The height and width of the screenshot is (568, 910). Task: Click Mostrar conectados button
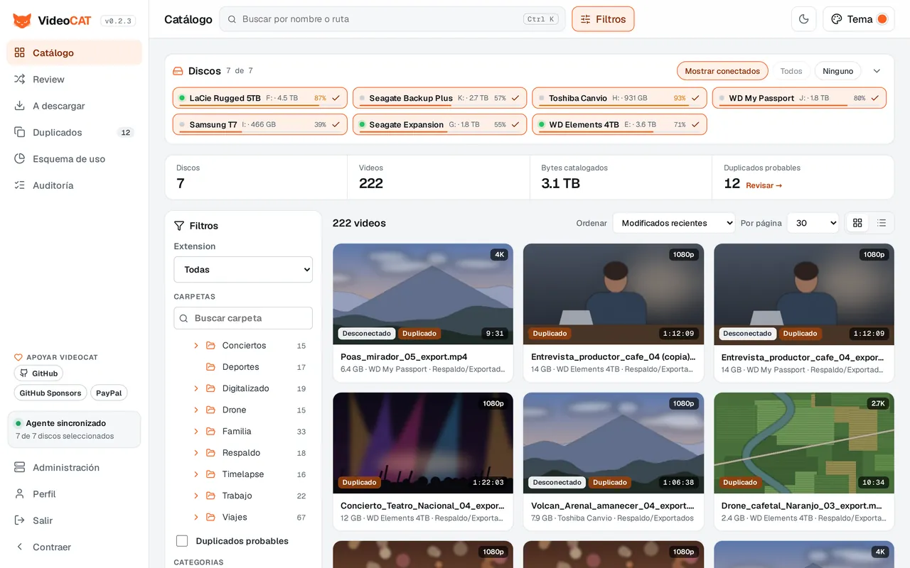(722, 71)
